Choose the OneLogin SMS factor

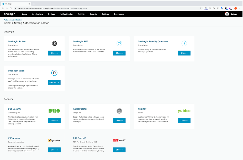(119, 53)
